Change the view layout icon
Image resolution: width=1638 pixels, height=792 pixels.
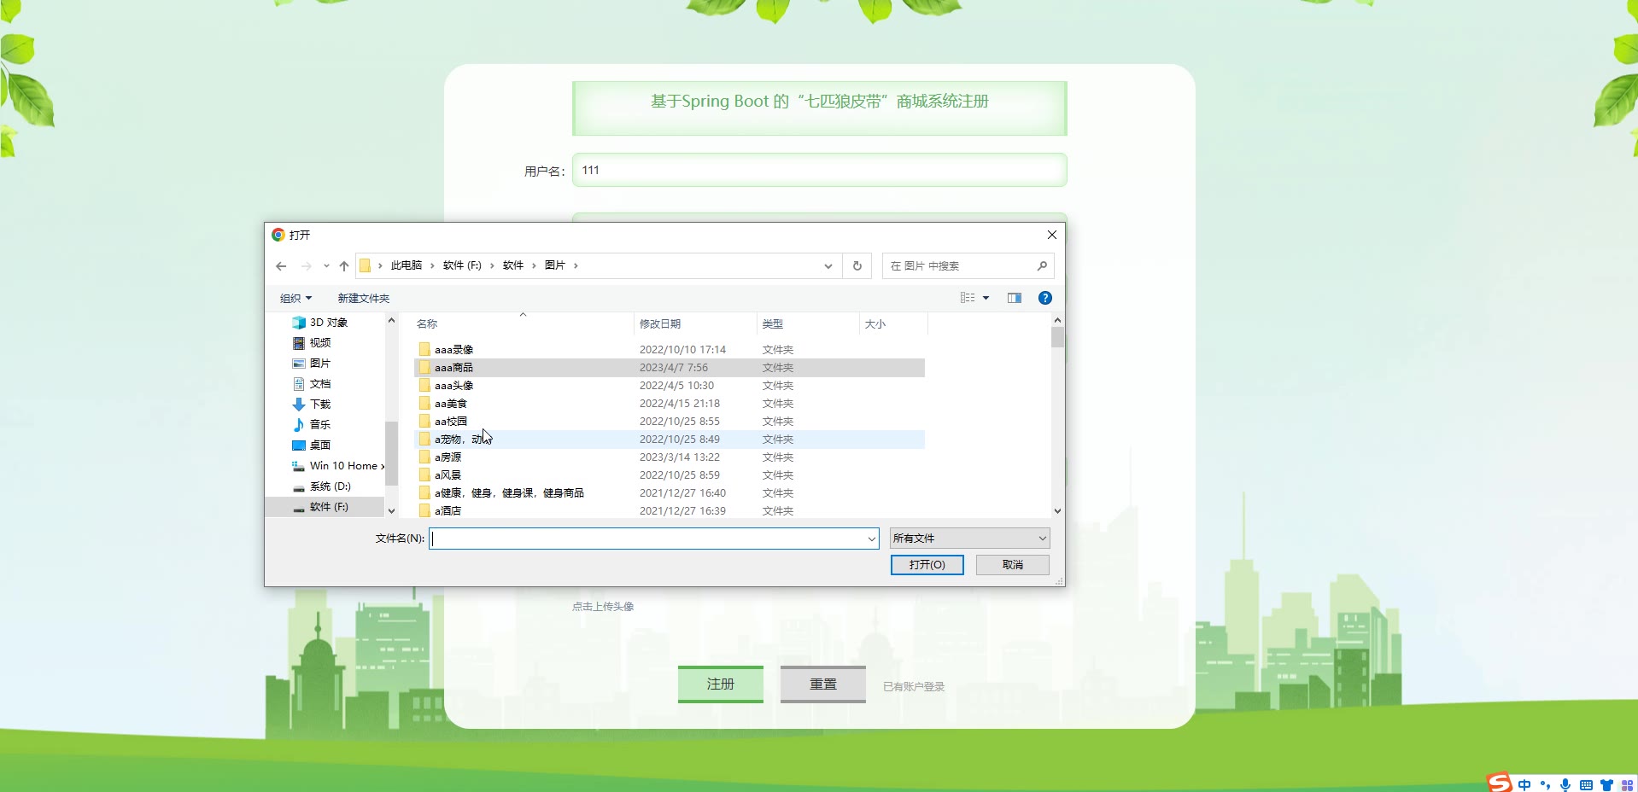point(968,298)
